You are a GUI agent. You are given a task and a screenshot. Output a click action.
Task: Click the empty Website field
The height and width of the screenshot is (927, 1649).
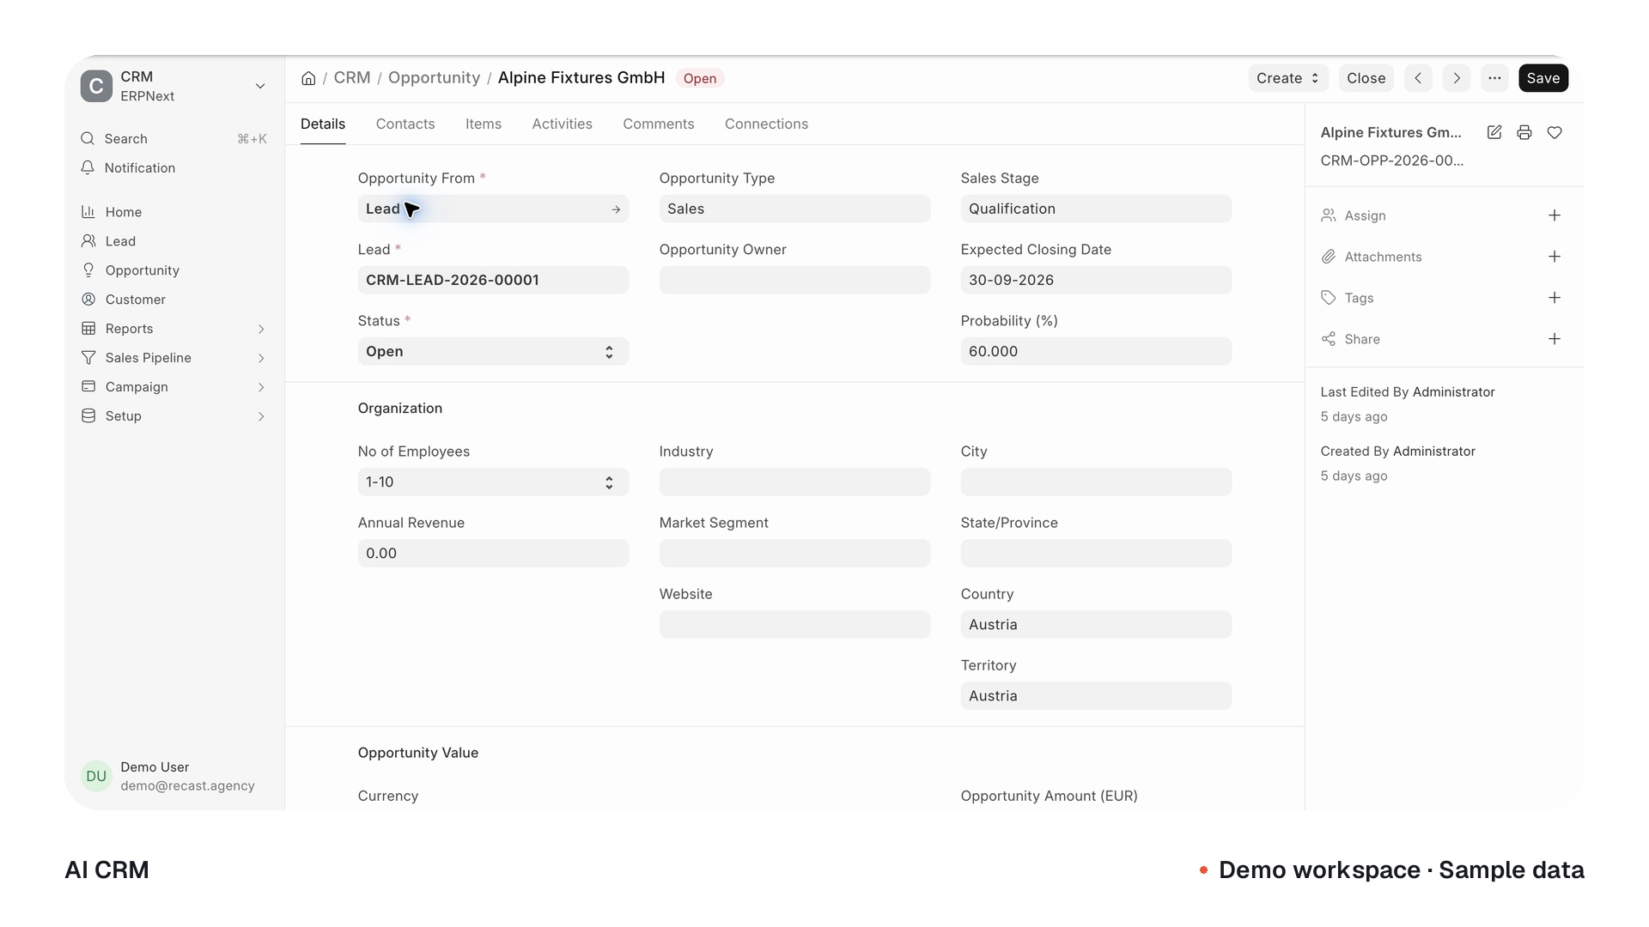coord(794,624)
